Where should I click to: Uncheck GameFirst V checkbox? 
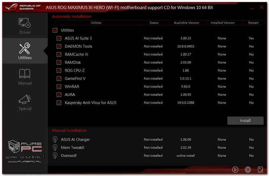click(x=59, y=78)
